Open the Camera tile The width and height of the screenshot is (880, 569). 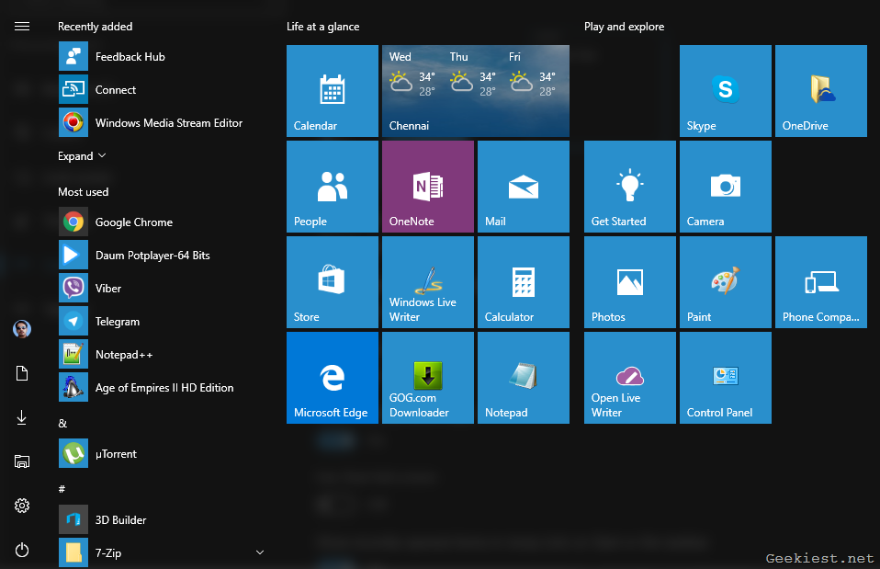pos(725,187)
